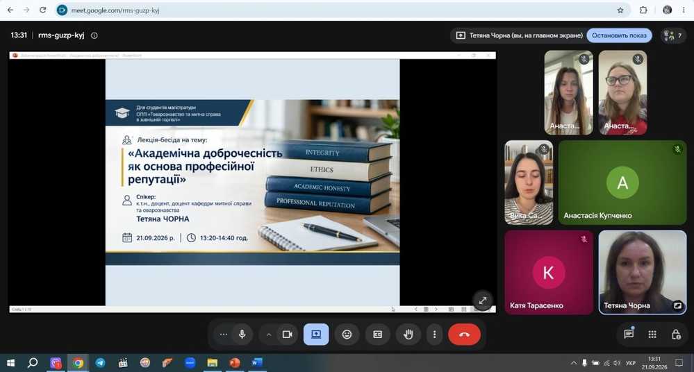Select Тетяна Чорна video tile
This screenshot has height=372, width=694.
coord(642,272)
